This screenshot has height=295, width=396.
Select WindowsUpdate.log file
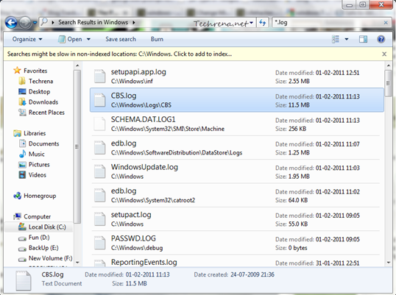point(236,171)
